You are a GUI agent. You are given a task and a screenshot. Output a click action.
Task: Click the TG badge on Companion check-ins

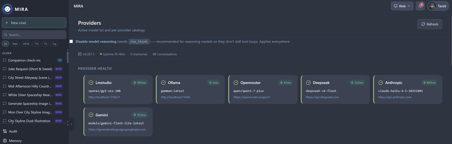point(60,60)
